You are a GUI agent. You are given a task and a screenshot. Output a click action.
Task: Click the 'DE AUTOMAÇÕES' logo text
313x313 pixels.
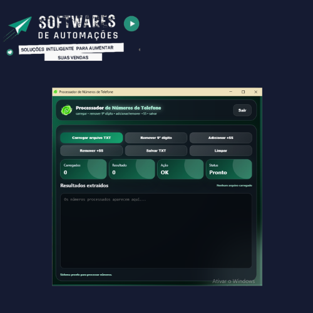tap(78, 36)
